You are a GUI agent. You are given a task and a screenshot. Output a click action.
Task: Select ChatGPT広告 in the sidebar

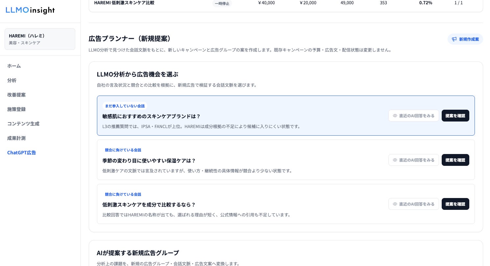tap(22, 152)
